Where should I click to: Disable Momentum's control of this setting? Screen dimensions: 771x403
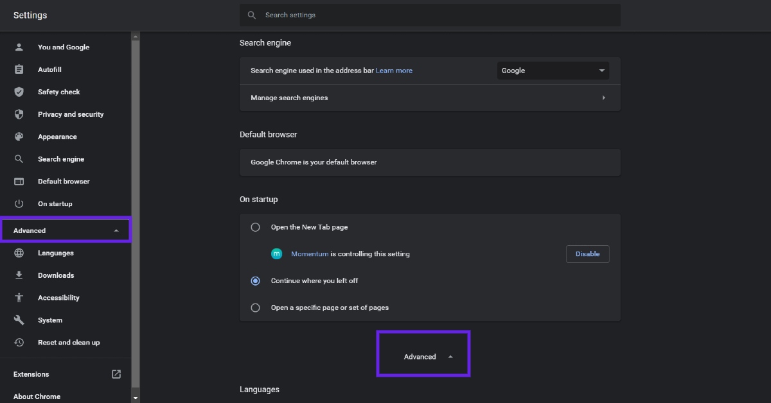(587, 253)
